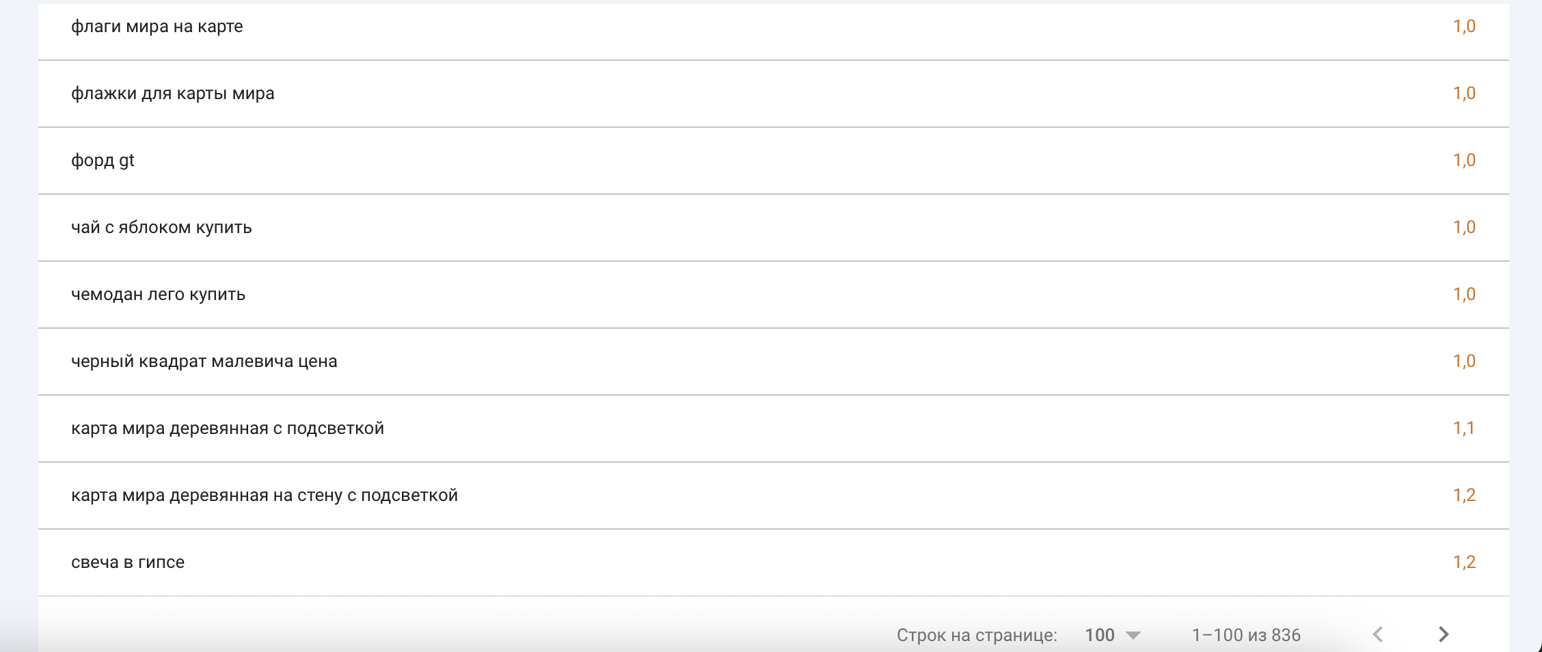
Task: Select query 'флажки для карты мира'
Action: (x=173, y=94)
